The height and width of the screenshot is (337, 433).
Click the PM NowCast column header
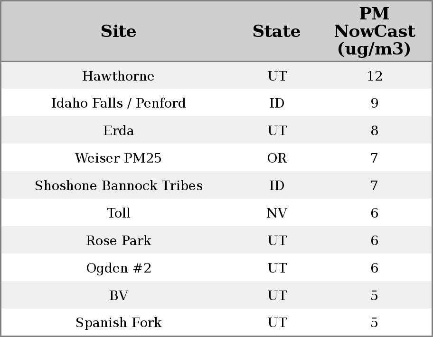coord(374,32)
